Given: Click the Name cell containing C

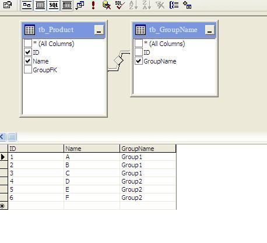Looking at the screenshot, I should [92, 173].
